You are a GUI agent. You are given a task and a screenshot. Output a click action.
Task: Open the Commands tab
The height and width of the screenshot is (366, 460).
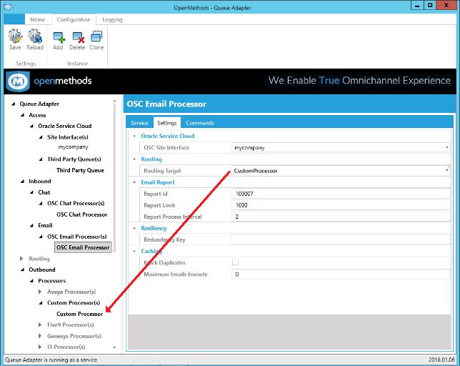pos(200,123)
